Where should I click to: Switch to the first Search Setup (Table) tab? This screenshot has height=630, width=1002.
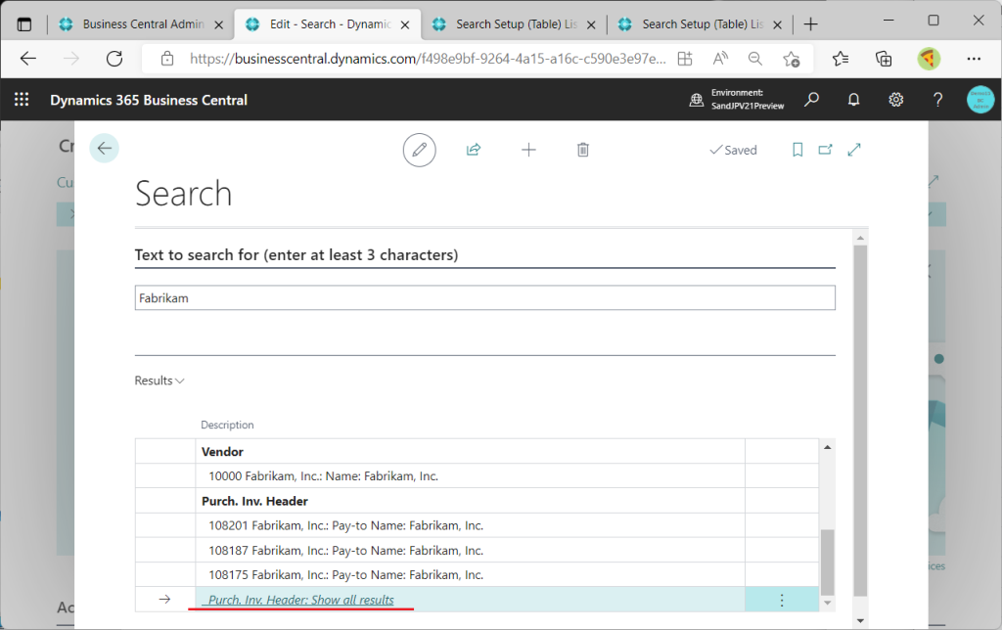point(517,24)
